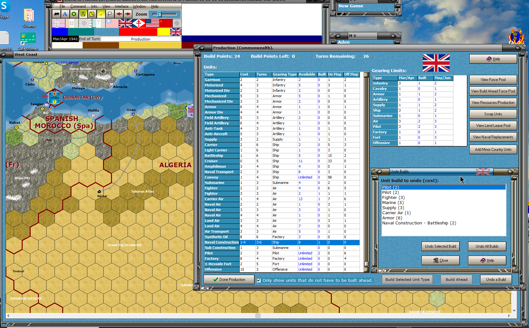Open the flaming globe desktop shortcut
Screen dimensions: 529x328
[x=517, y=37]
